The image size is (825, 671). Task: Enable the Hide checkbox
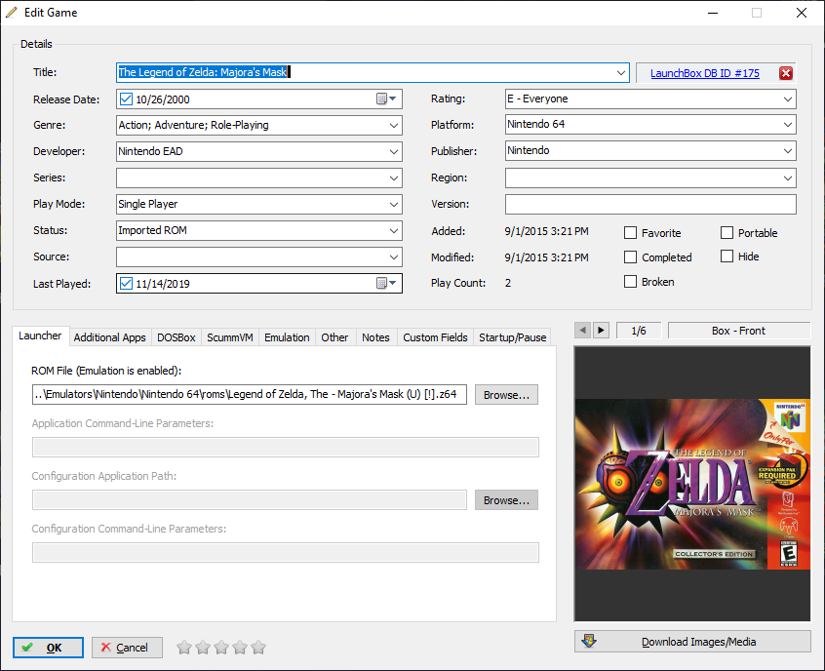[x=727, y=257]
